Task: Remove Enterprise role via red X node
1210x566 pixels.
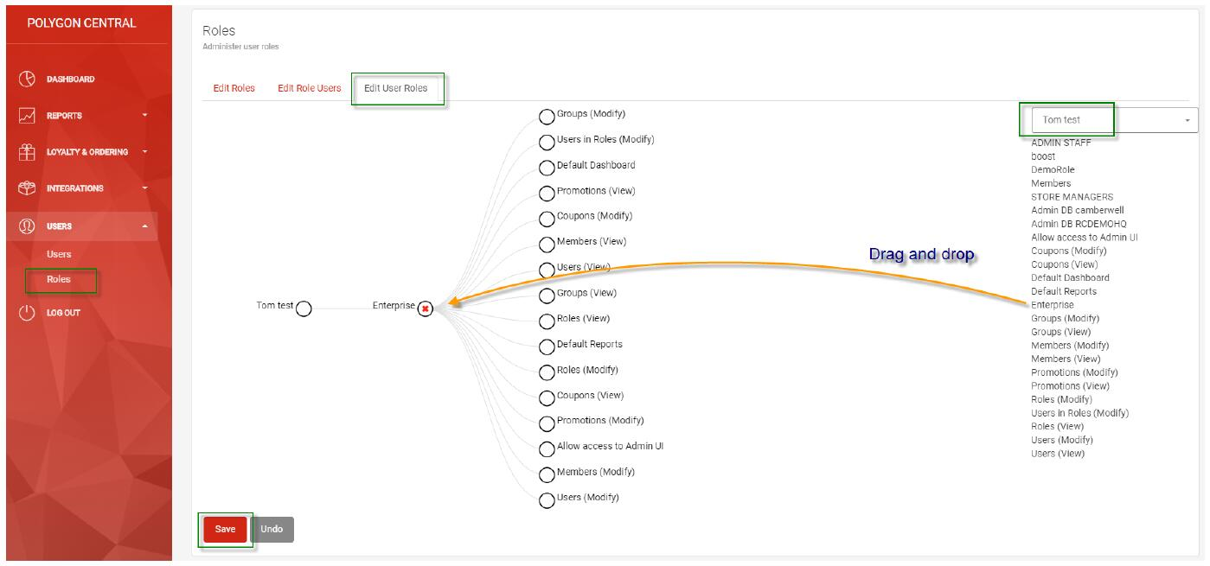Action: 426,309
